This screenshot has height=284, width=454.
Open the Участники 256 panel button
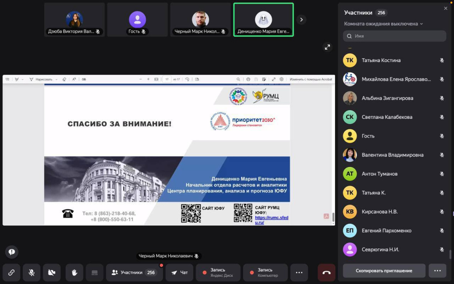point(133,272)
